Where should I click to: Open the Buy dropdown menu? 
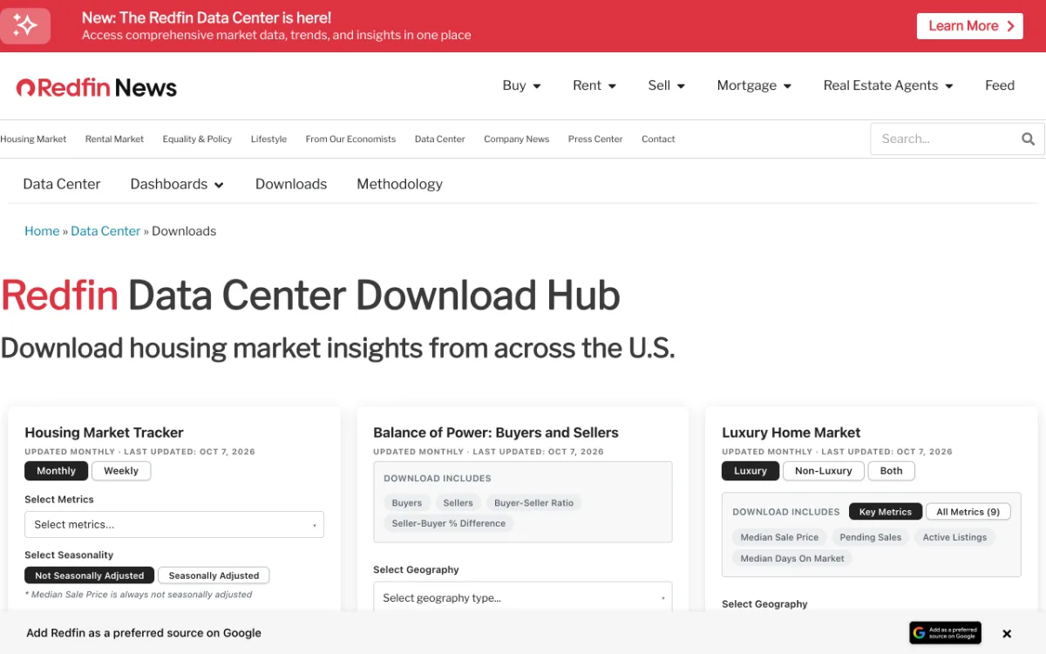pos(521,85)
